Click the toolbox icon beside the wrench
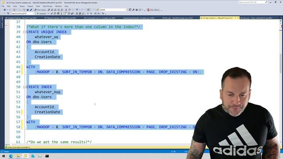The image size is (283, 159). pos(137,10)
